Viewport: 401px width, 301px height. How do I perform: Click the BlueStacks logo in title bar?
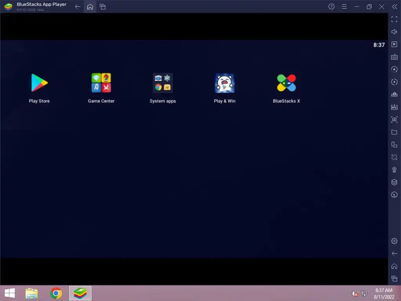coord(8,7)
